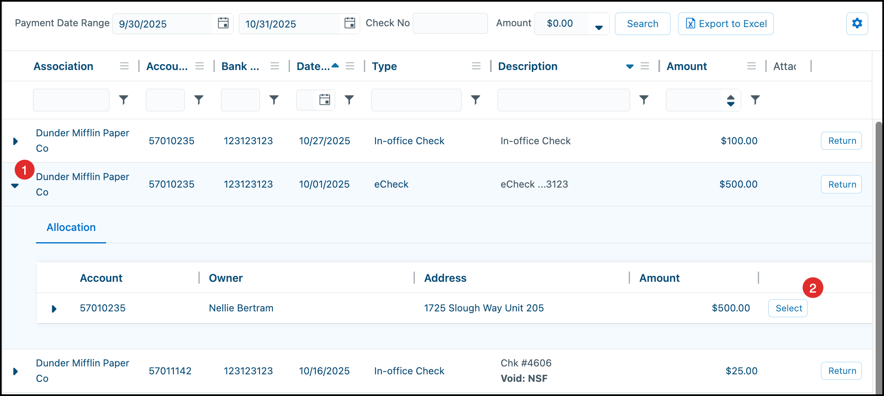Screen dimensions: 884x396
Task: Click the Description column filter funnel
Action: pos(644,100)
